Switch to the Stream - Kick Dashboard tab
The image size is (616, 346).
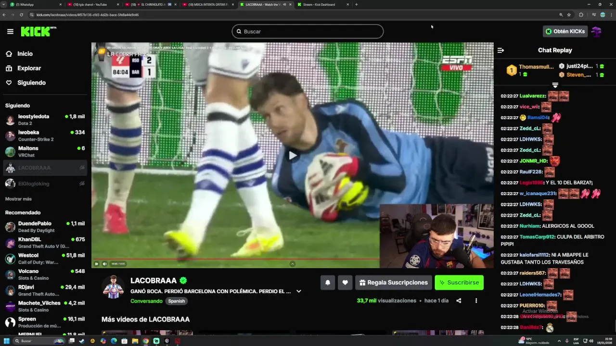(x=323, y=4)
